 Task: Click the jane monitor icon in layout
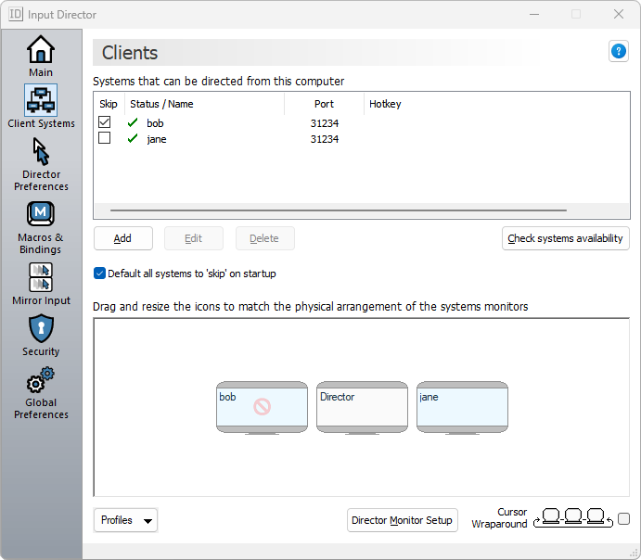click(462, 408)
